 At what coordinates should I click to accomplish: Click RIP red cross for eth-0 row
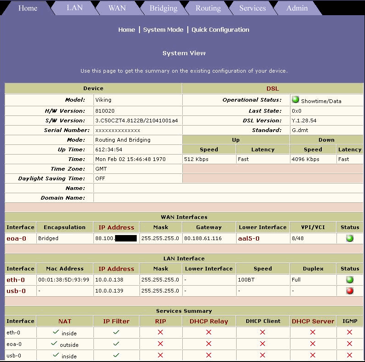pyautogui.click(x=160, y=332)
